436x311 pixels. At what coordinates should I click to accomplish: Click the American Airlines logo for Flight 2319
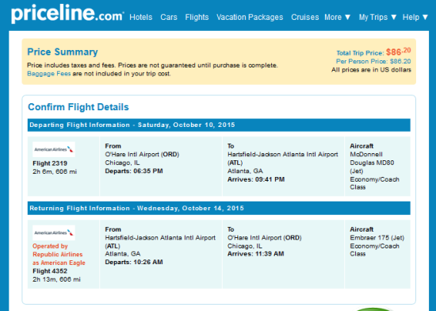pos(54,149)
